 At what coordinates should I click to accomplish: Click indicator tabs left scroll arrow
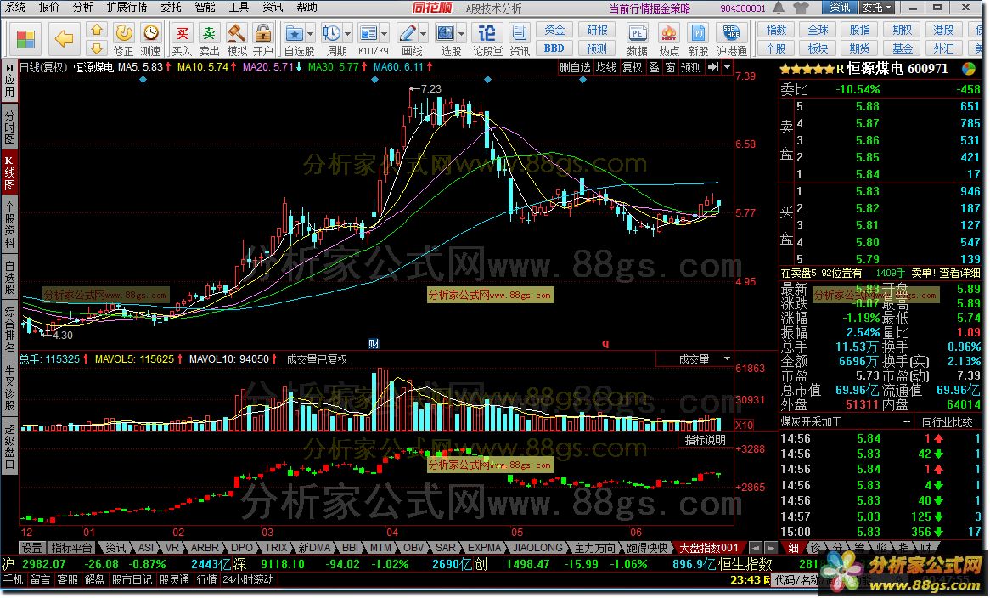[756, 548]
